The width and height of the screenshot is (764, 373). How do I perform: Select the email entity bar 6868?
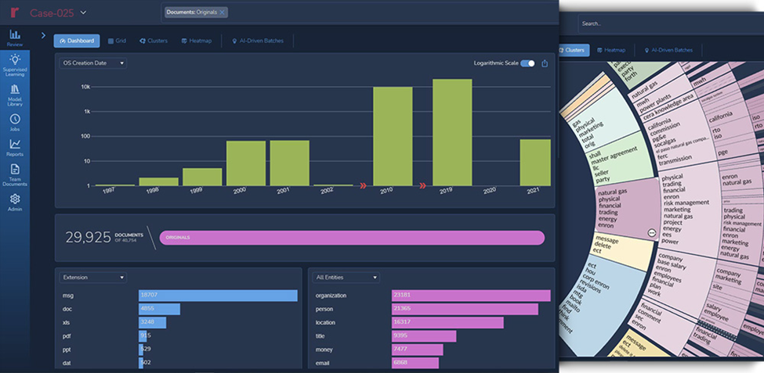tap(415, 363)
